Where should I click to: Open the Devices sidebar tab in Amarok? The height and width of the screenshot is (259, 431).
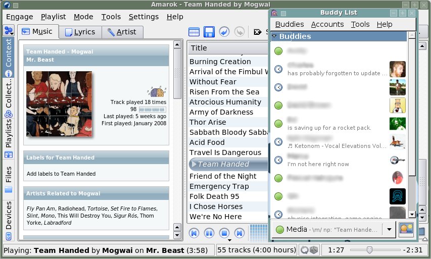(9, 221)
